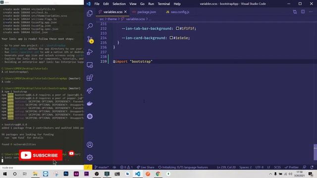Open the Selection menu

pyautogui.click(x=119, y=4)
